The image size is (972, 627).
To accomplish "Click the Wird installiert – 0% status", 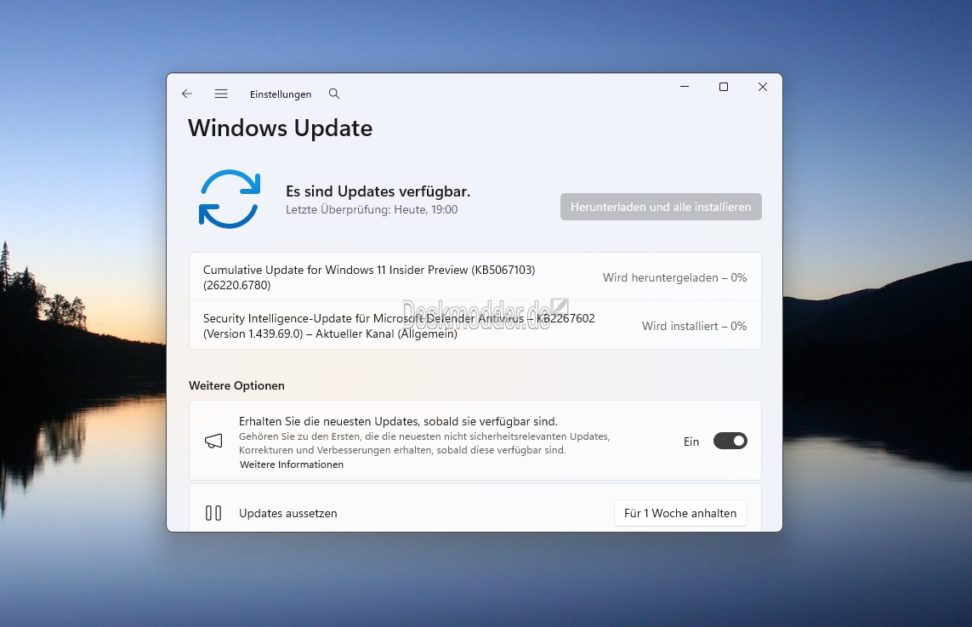I will tap(694, 326).
